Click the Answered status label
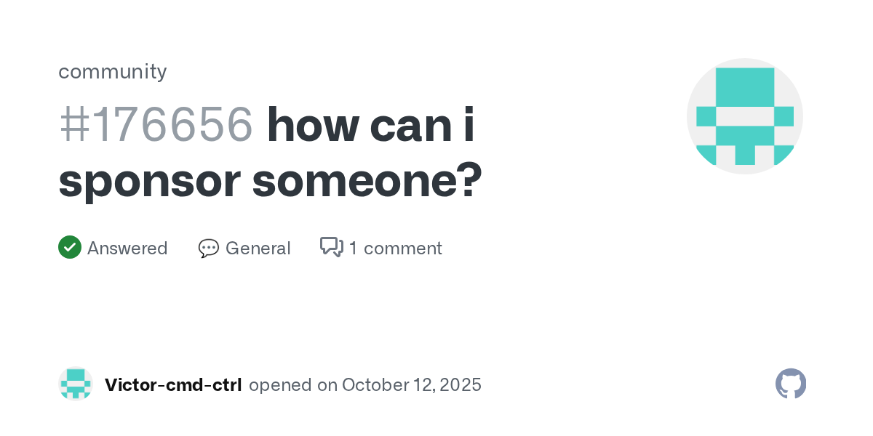Screen dimensions: 873x436 [x=127, y=249]
